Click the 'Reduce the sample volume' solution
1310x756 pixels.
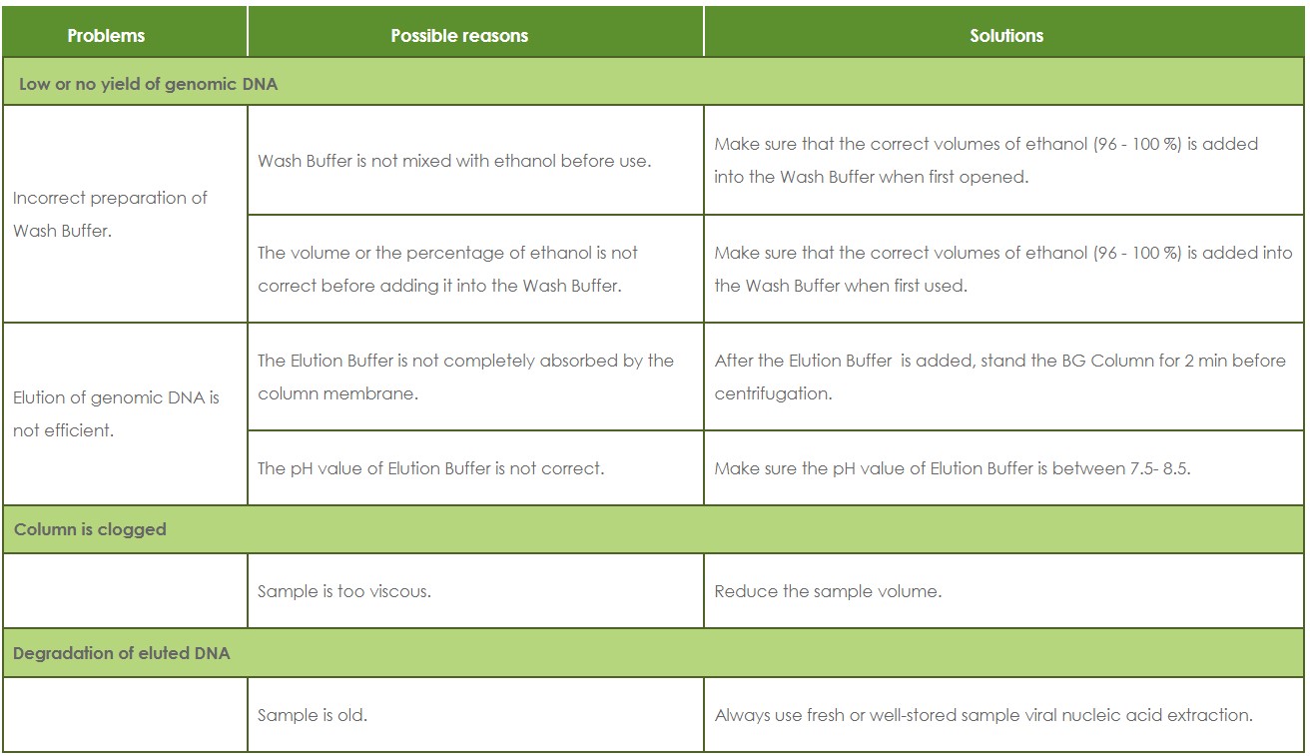828,591
